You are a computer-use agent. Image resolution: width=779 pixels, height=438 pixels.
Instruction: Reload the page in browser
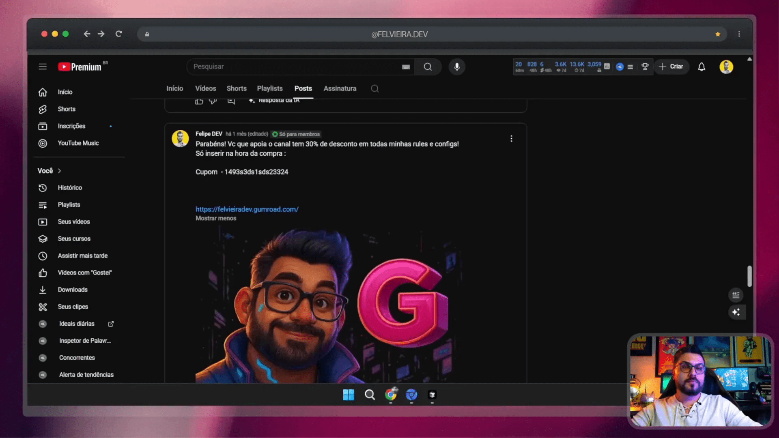pyautogui.click(x=118, y=34)
